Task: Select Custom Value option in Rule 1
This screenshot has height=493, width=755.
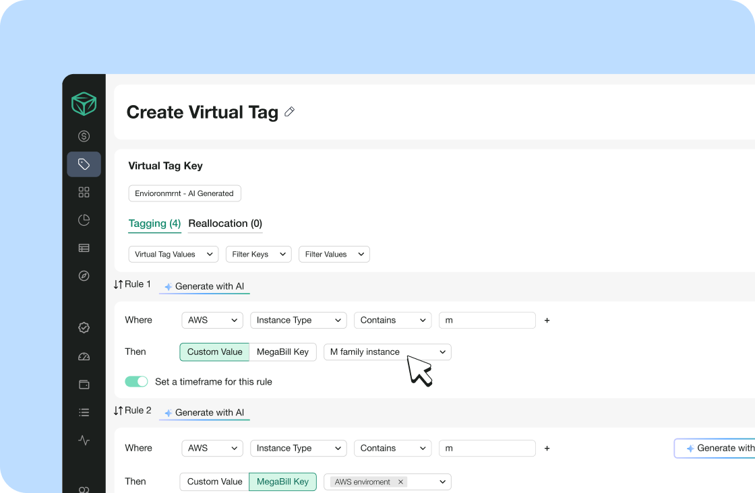Action: click(x=214, y=352)
